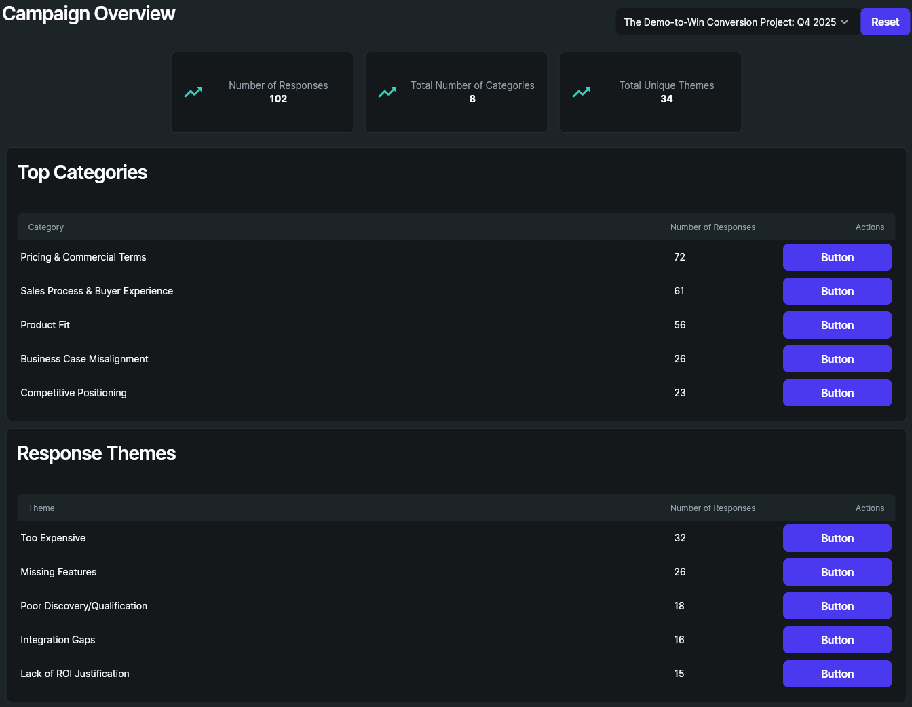Click Number of Responses header in Top Categories
Image resolution: width=912 pixels, height=707 pixels.
click(712, 227)
